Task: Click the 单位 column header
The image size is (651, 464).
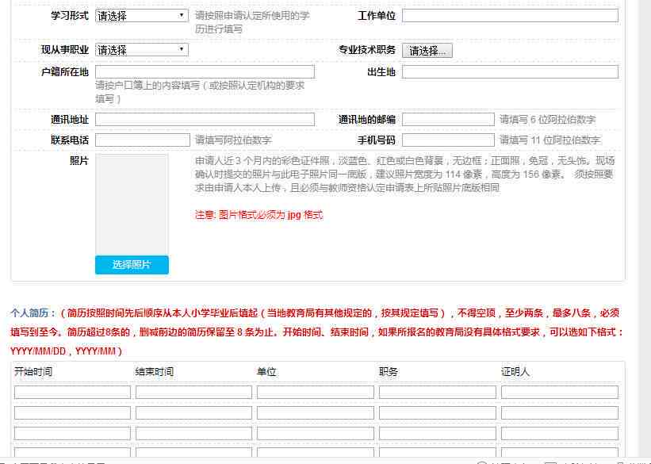Action: tap(266, 371)
